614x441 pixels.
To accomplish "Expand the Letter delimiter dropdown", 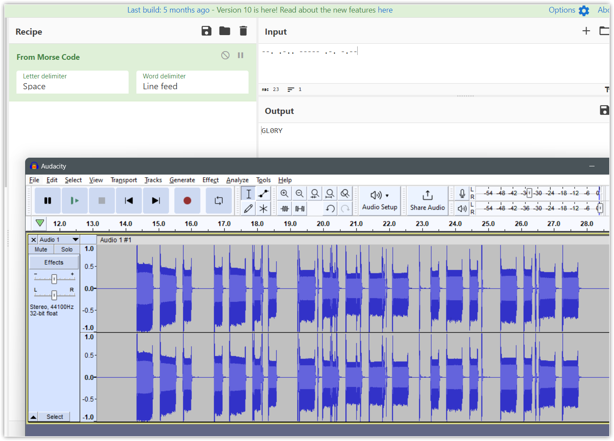I will 73,82.
